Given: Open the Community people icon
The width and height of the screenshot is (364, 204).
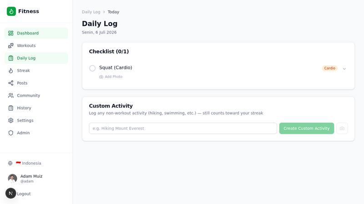Looking at the screenshot, I should point(10,96).
